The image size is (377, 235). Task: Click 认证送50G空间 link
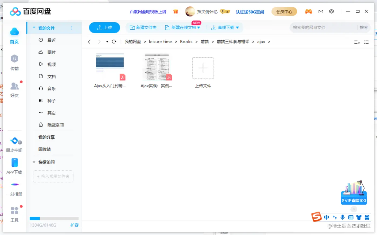[x=250, y=12]
